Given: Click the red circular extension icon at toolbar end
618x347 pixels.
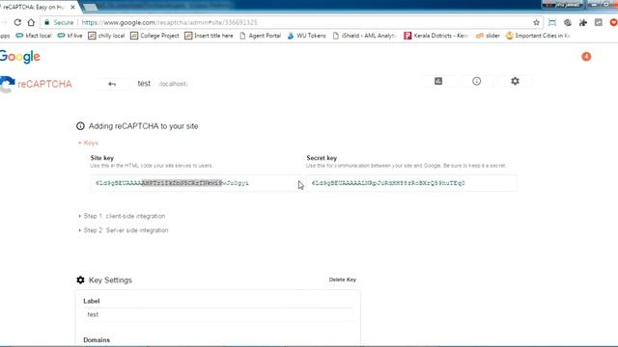Looking at the screenshot, I should (x=613, y=22).
